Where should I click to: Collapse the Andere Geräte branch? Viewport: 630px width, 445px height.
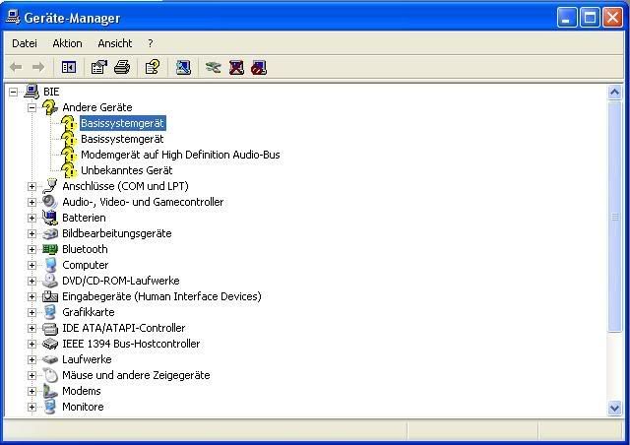pyautogui.click(x=31, y=107)
